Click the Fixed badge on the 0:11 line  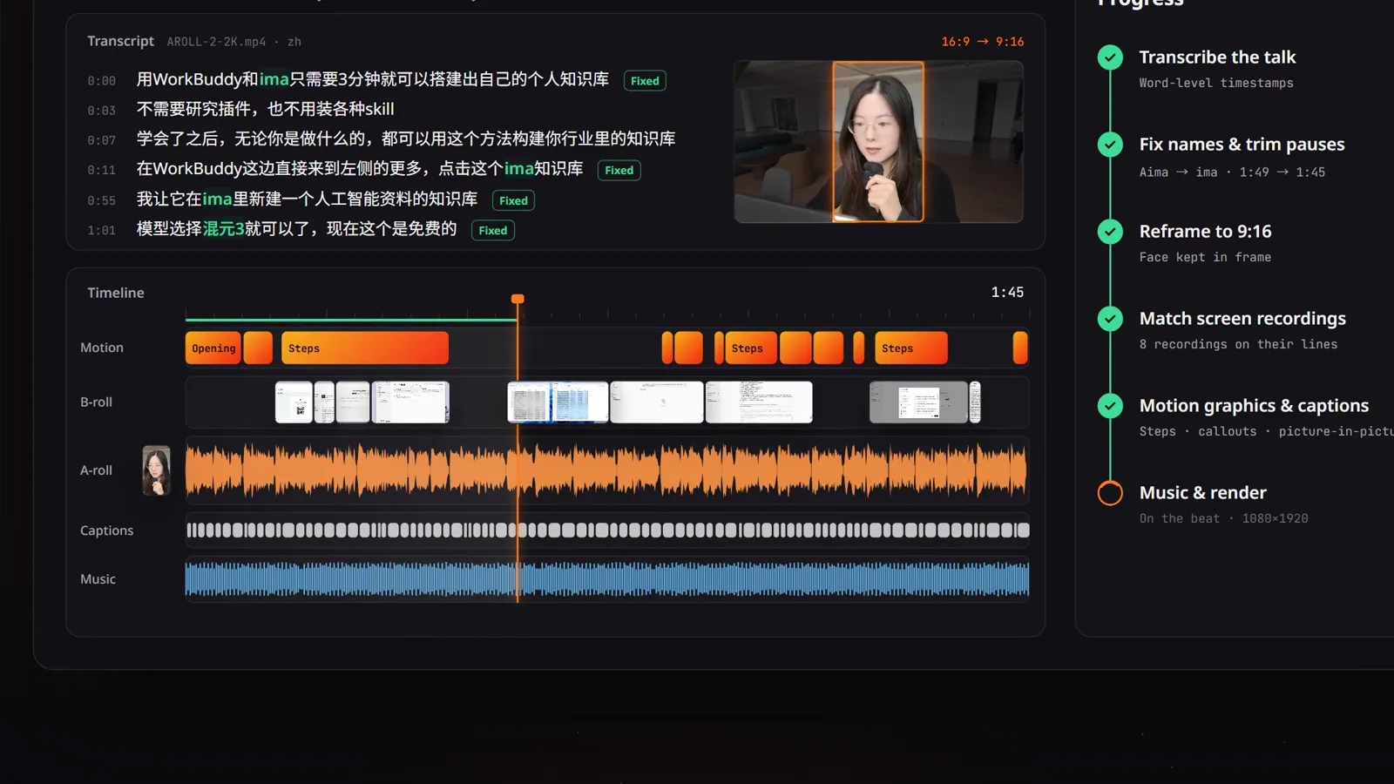point(619,170)
